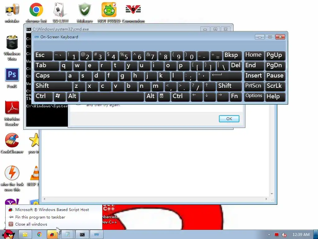Select 'Microsoft Windows Based Script Host' entry
This screenshot has width=318, height=239.
point(52,209)
